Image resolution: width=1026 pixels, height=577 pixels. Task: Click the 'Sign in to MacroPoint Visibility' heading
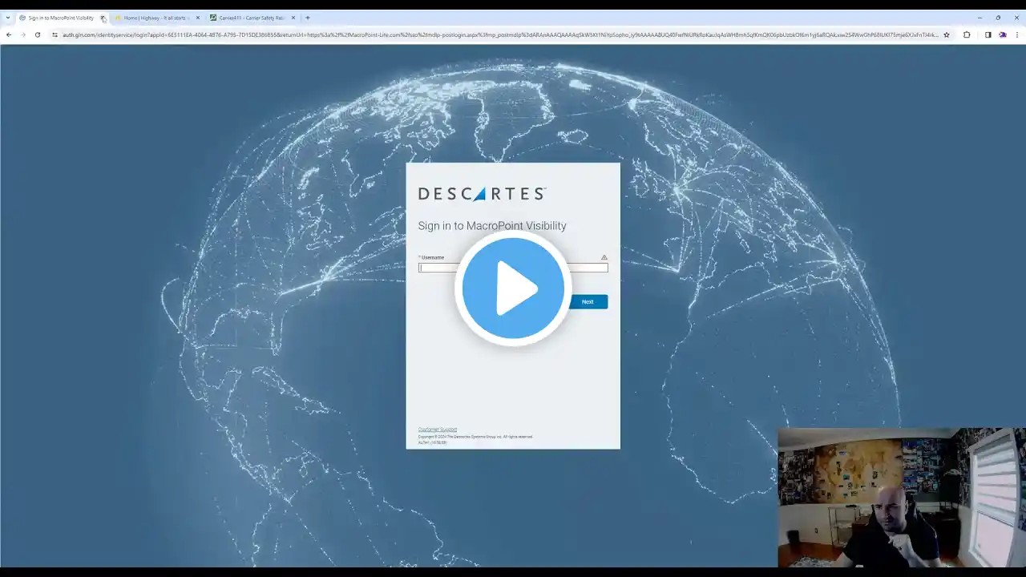tap(492, 226)
